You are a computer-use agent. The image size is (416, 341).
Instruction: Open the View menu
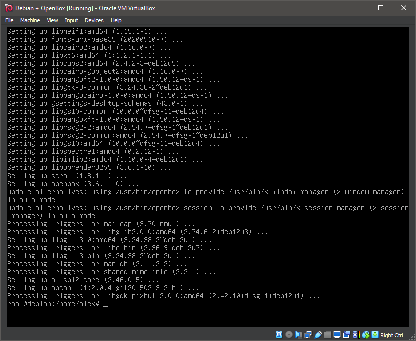[52, 20]
